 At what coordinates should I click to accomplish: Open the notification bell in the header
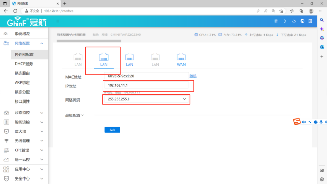click(285, 21)
